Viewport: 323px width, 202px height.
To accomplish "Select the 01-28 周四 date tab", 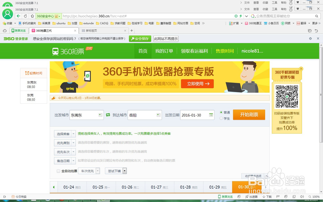I will point(189,187).
